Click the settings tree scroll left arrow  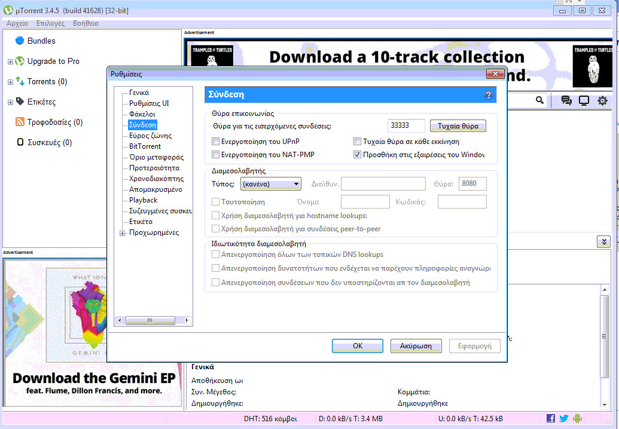click(x=120, y=320)
